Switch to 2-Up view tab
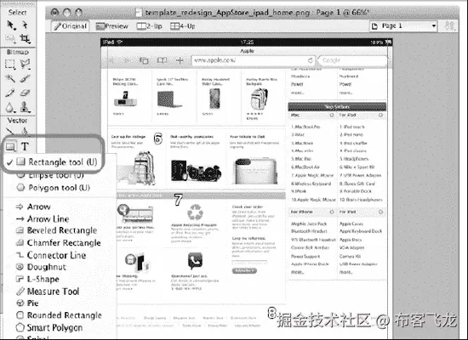This screenshot has width=468, height=340. 149,26
